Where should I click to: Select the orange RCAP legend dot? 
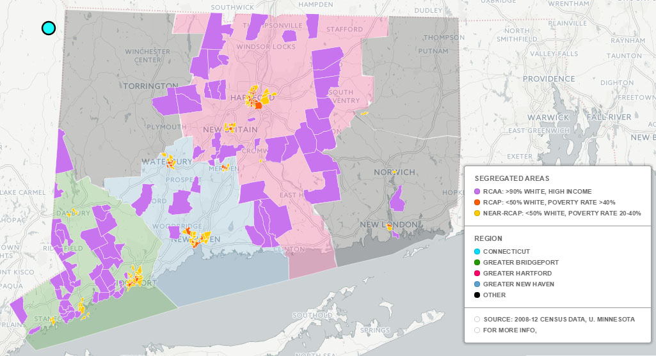pos(477,202)
